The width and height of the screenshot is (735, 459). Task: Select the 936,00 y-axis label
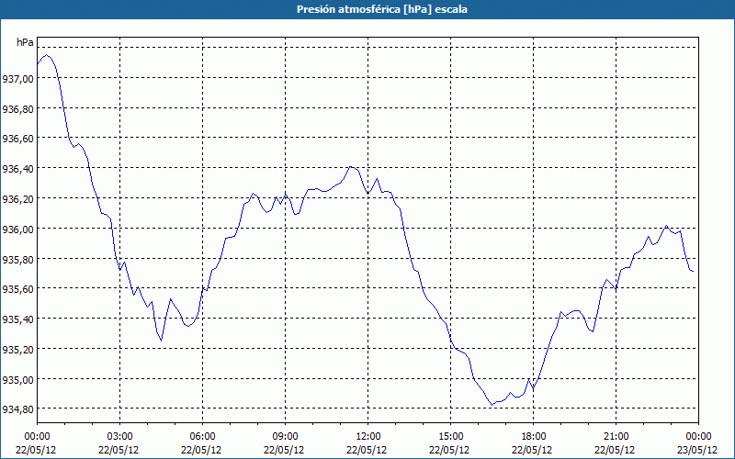pyautogui.click(x=18, y=229)
